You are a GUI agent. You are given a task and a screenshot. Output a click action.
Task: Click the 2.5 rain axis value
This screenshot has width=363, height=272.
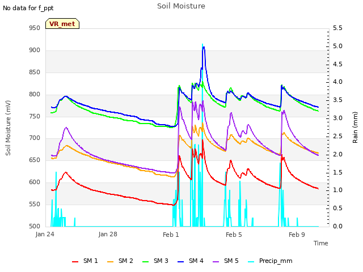[337, 136]
